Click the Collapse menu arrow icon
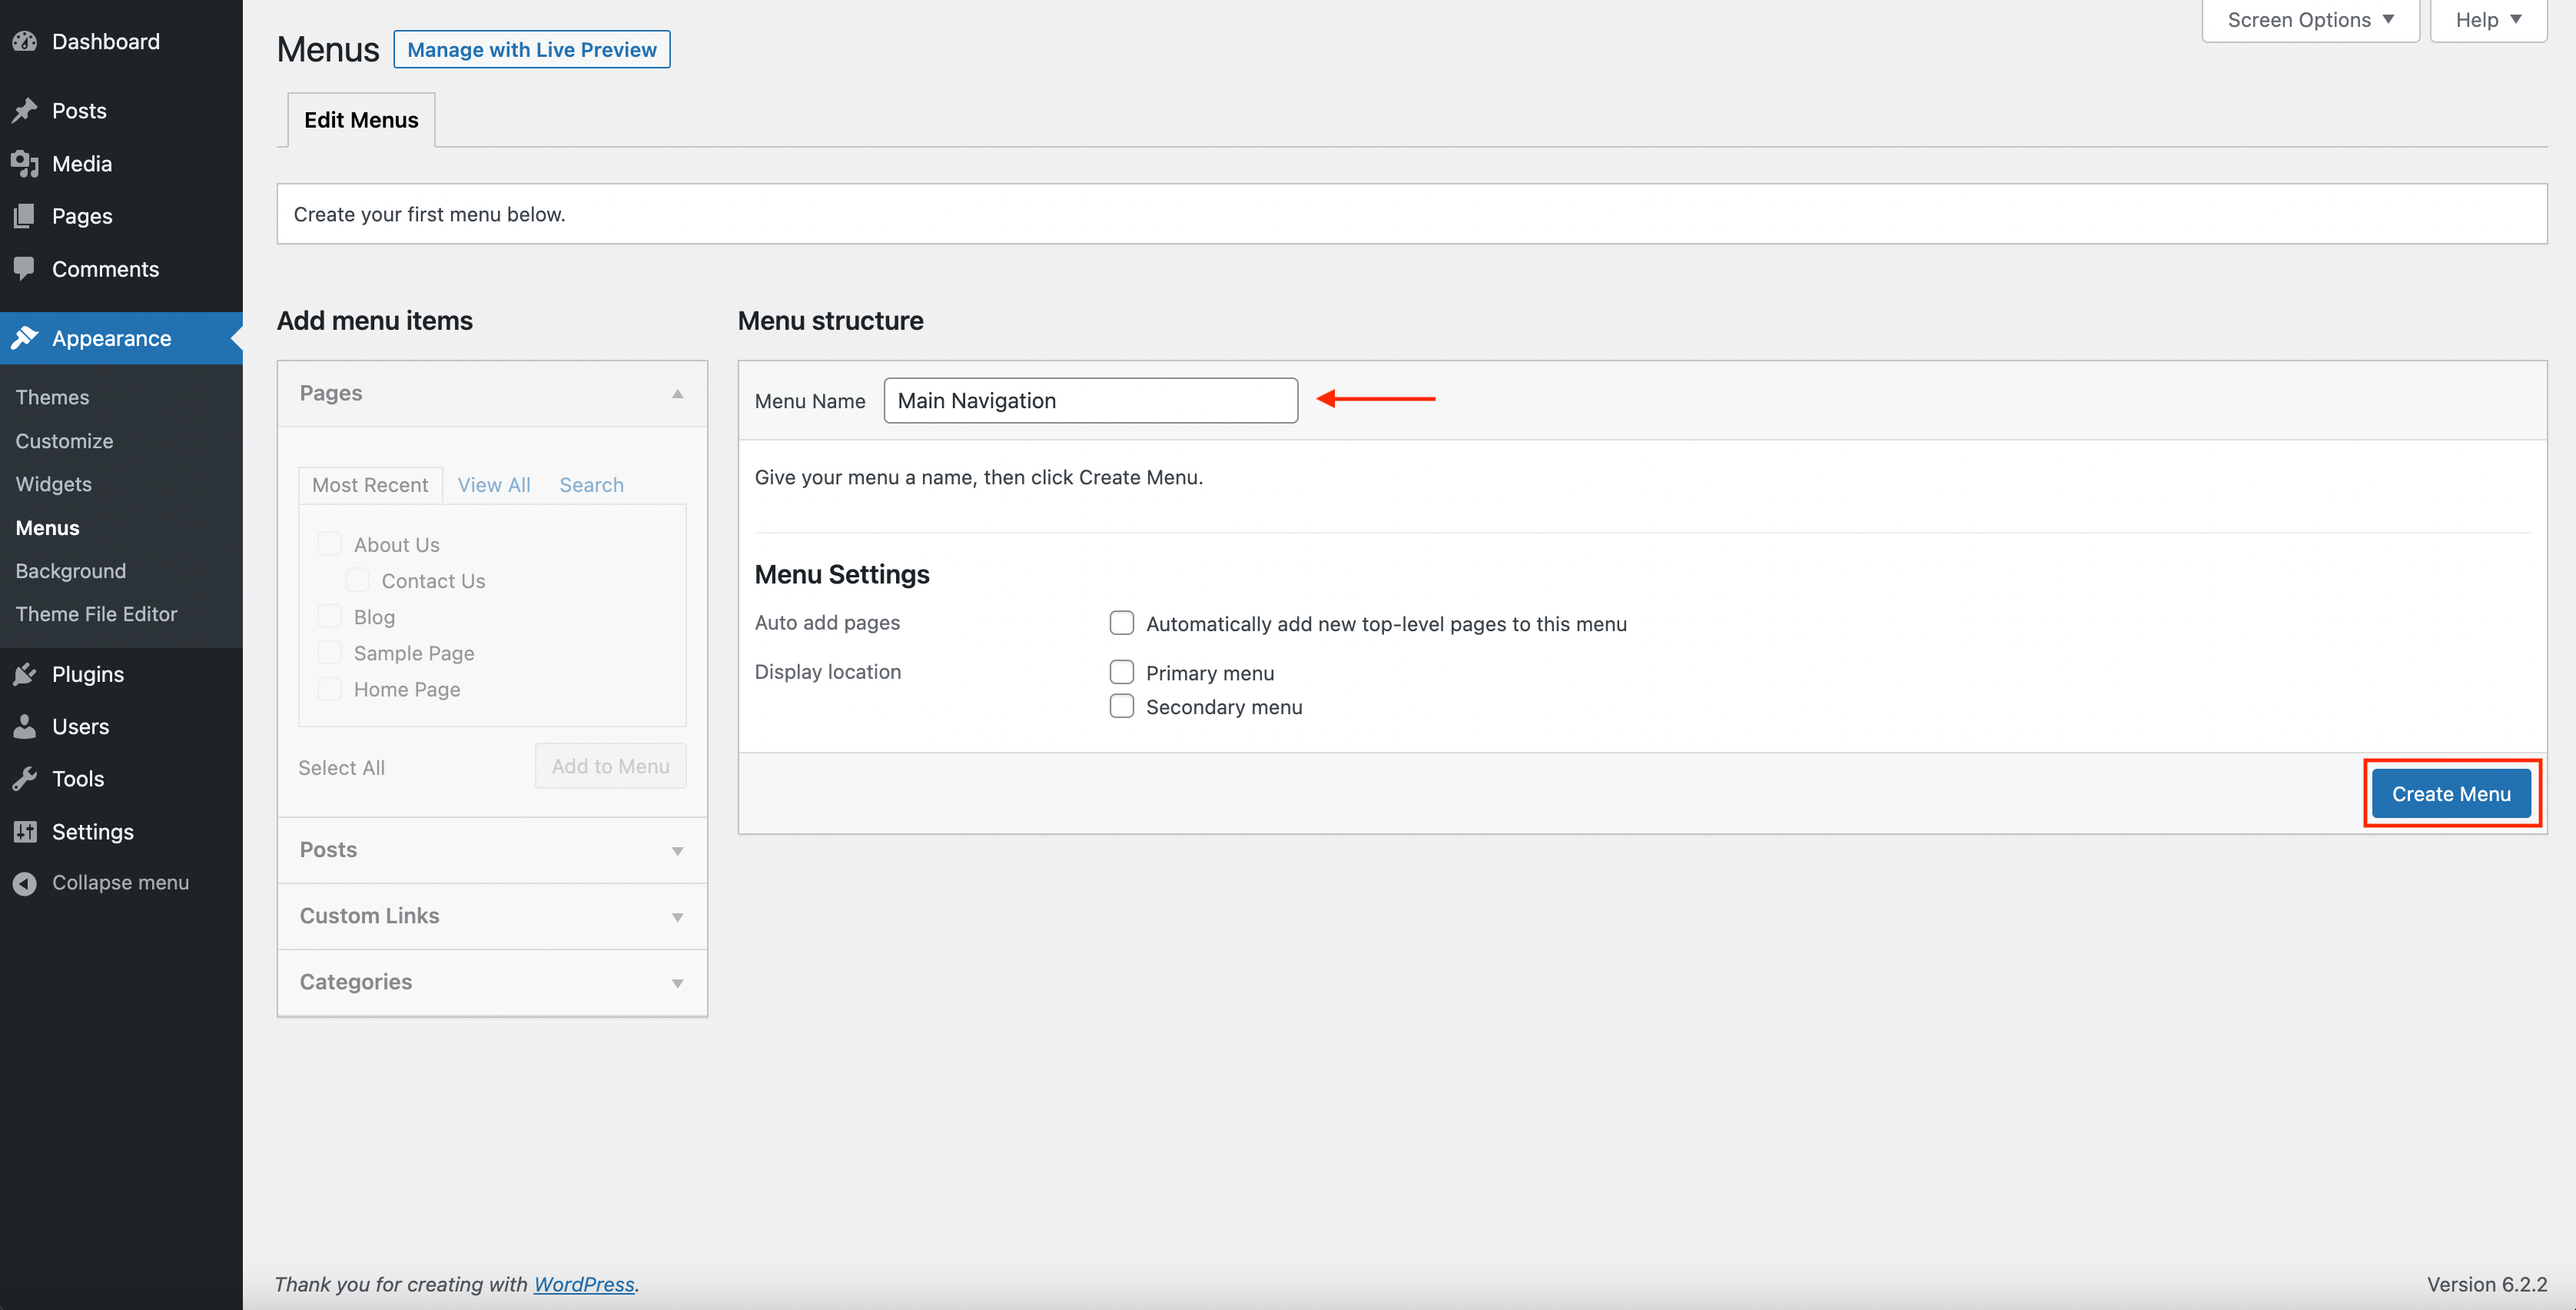 25,883
